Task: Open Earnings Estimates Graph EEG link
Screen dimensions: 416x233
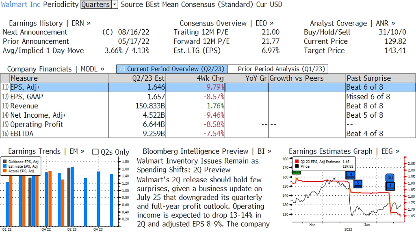Action: 344,151
